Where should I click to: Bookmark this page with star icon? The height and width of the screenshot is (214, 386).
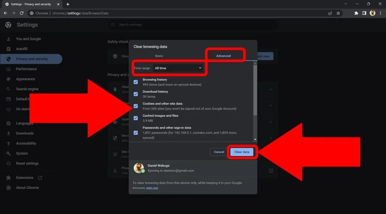coord(338,13)
